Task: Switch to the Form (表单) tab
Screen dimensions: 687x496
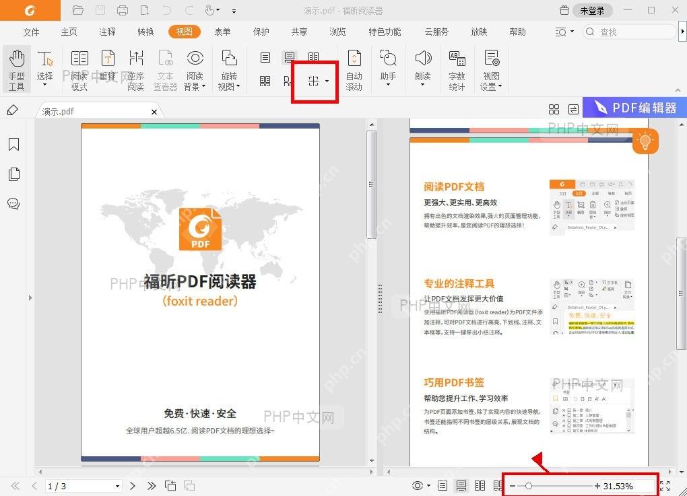Action: click(222, 32)
